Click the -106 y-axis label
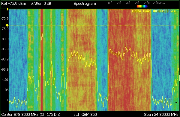Image resolution: width=180 pixels, height=117 pixels. tap(5, 90)
